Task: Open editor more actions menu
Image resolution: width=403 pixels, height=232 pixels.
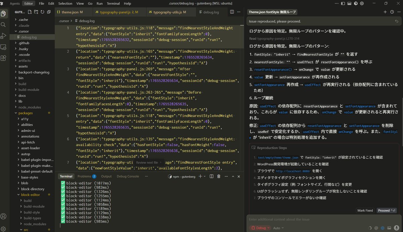Action: 239,12
